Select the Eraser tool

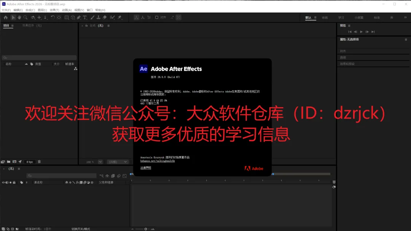(x=104, y=17)
